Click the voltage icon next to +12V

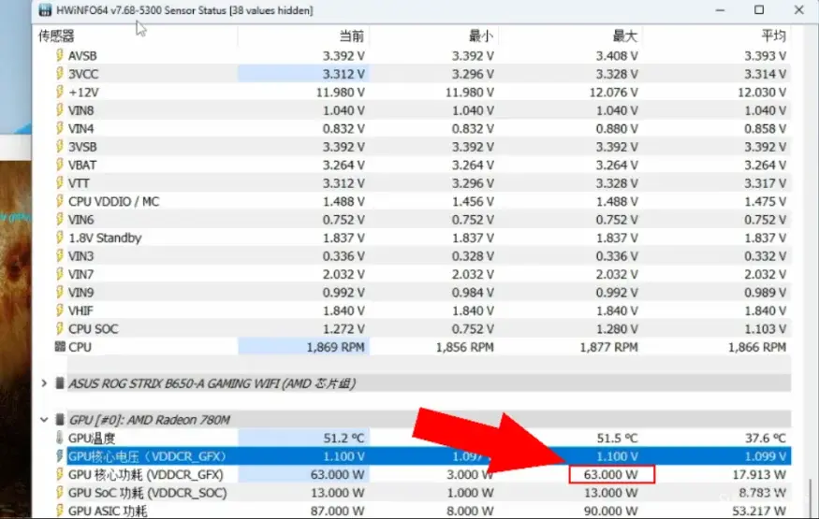[60, 92]
